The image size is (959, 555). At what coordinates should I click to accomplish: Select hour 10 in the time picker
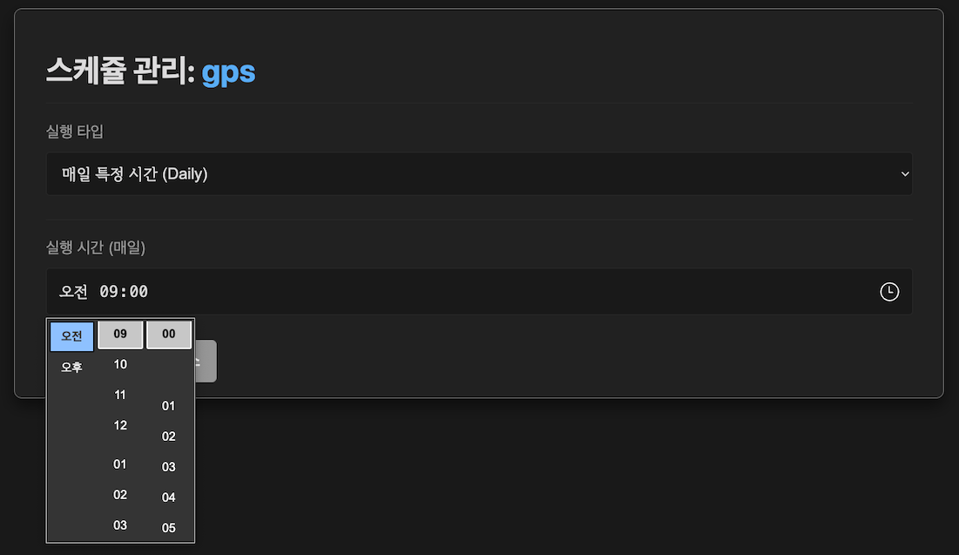119,364
